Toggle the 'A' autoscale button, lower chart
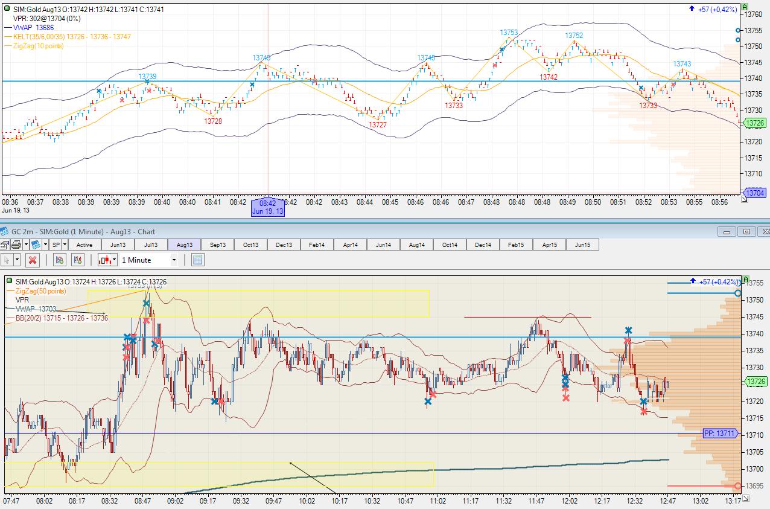 point(746,280)
